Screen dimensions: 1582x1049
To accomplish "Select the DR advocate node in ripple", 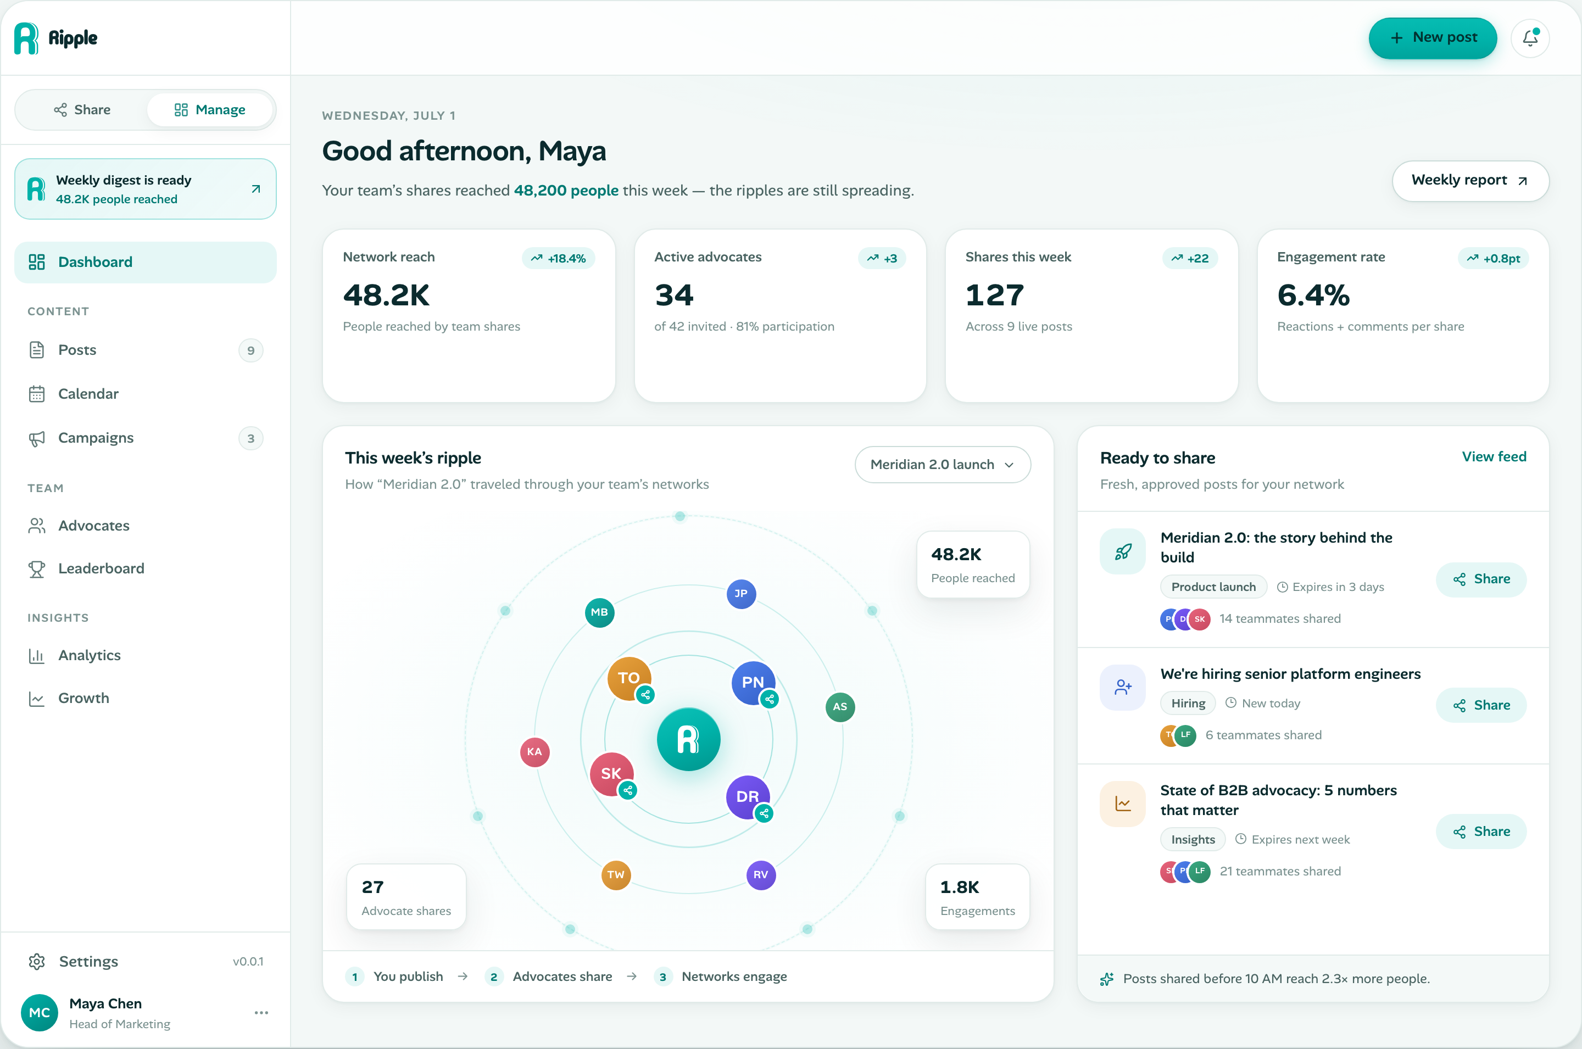I will coord(748,797).
